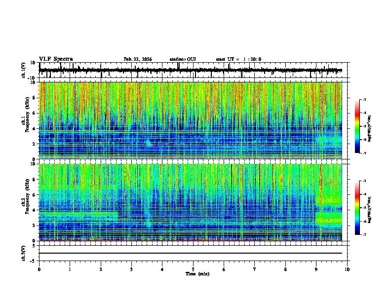The height and width of the screenshot is (302, 391).
Task: Click the ch.2 green band near 3 kHz at minute 1
Action: (x=78, y=215)
